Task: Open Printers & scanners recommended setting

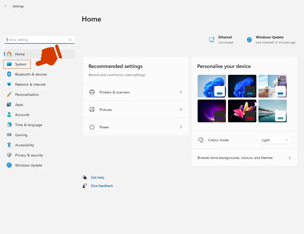Action: (136, 92)
